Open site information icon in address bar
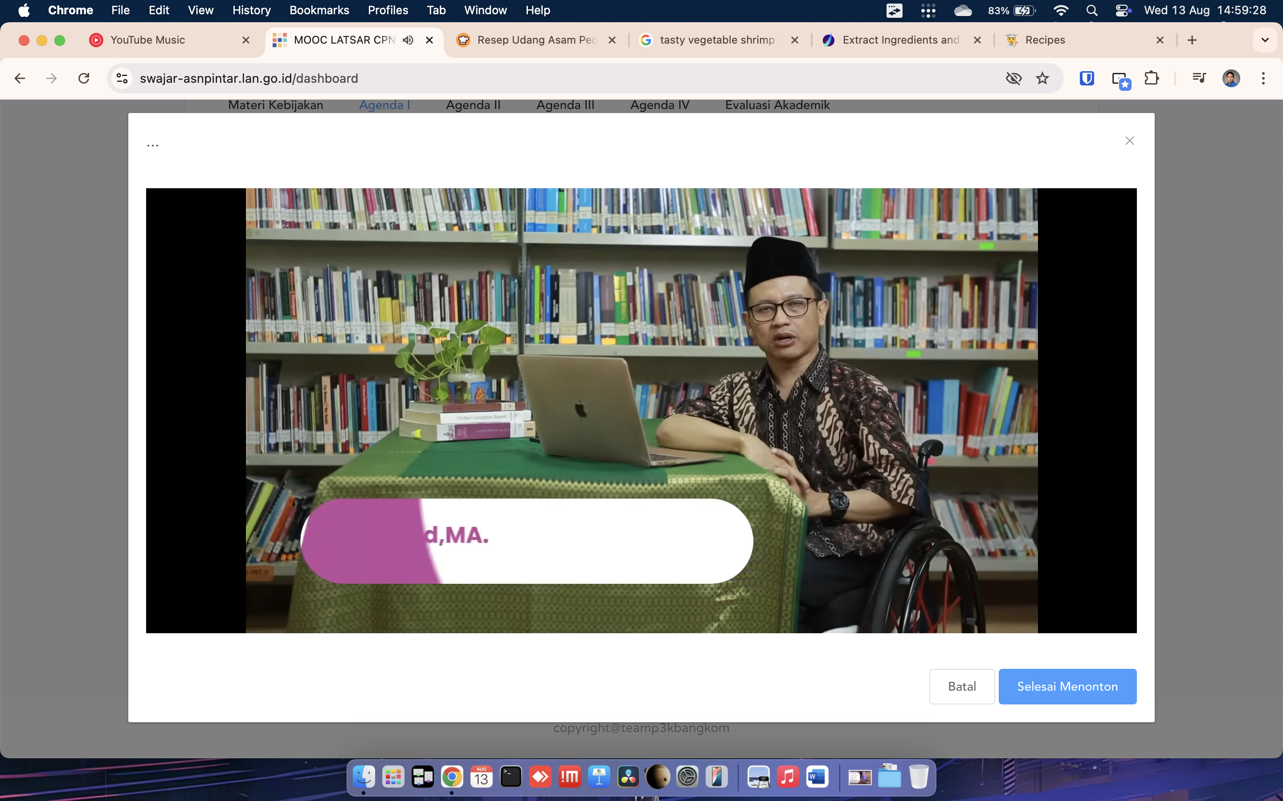Screen dimensions: 1283x801 coord(122,78)
